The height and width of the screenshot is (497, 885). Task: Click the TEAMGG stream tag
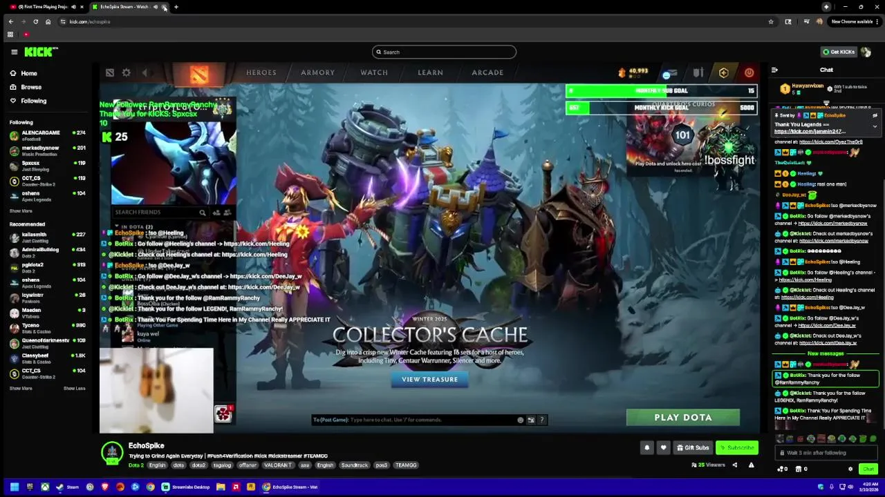[406, 465]
